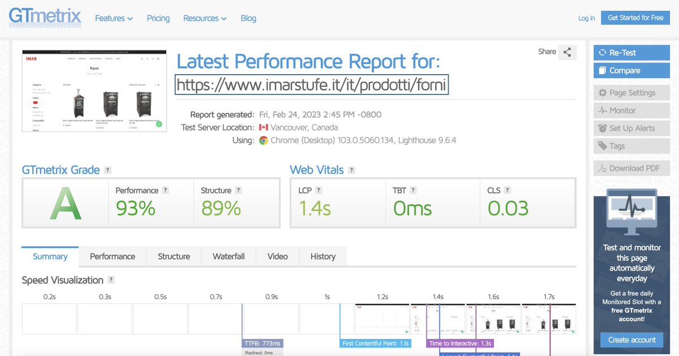The height and width of the screenshot is (356, 679).
Task: Click the Chrome browser icon
Action: 264,140
